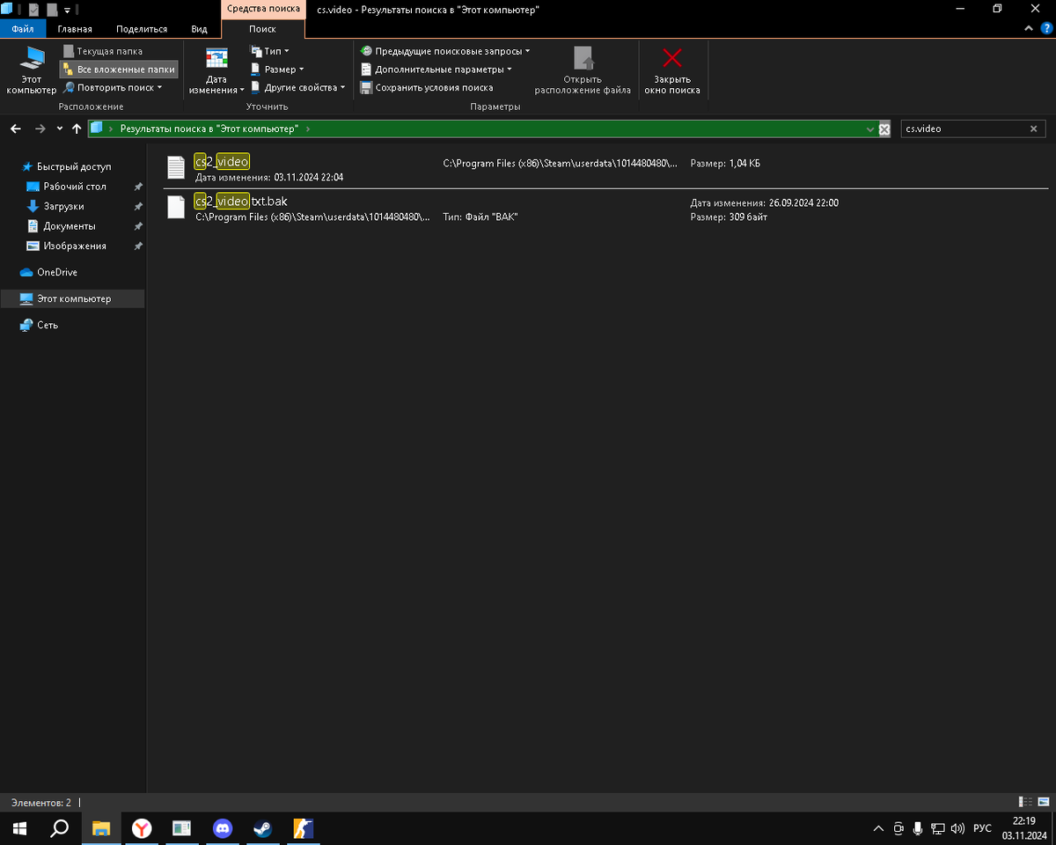This screenshot has width=1056, height=845.
Task: Expand the Тип filter dropdown
Action: coord(270,51)
